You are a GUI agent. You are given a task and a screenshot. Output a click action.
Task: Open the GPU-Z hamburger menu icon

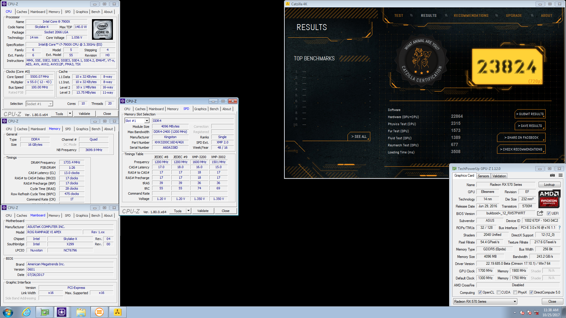560,175
